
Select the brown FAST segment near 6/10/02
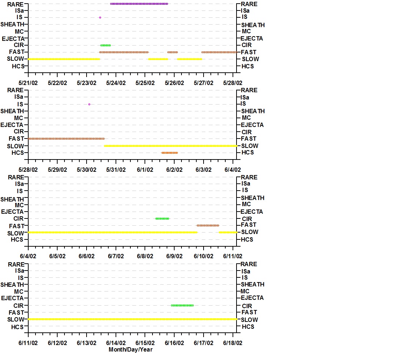(x=208, y=225)
